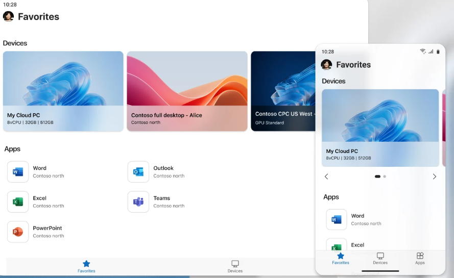Click Outlook label in tablet apps list
The image size is (454, 278).
(163, 168)
